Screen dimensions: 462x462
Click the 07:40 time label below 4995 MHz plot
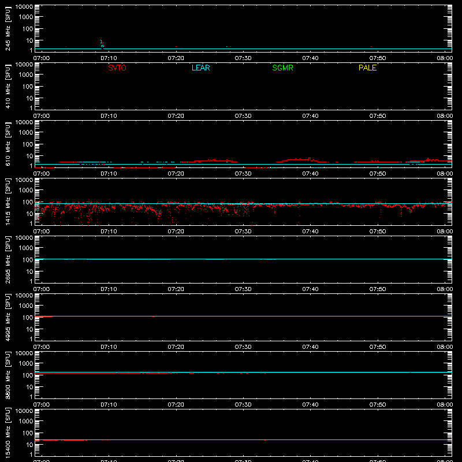[310, 347]
